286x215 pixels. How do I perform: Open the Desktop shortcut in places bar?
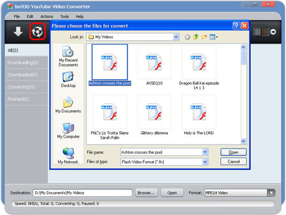68,79
